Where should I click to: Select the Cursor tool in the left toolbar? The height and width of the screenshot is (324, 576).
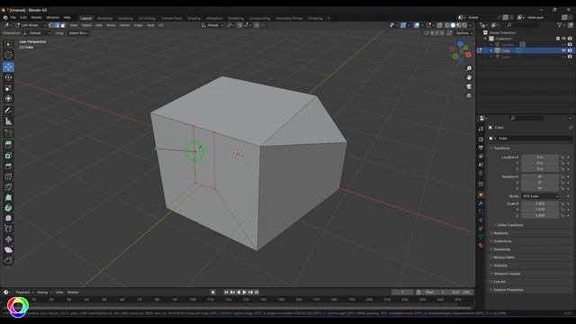coord(8,55)
